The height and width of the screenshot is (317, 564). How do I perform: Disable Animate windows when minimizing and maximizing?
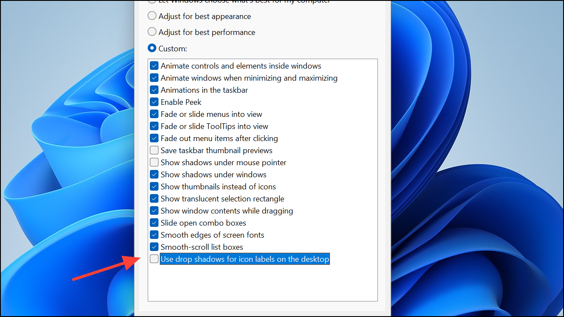click(x=154, y=78)
